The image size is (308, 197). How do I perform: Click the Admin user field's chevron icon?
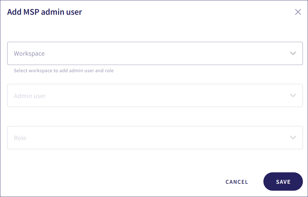(293, 96)
